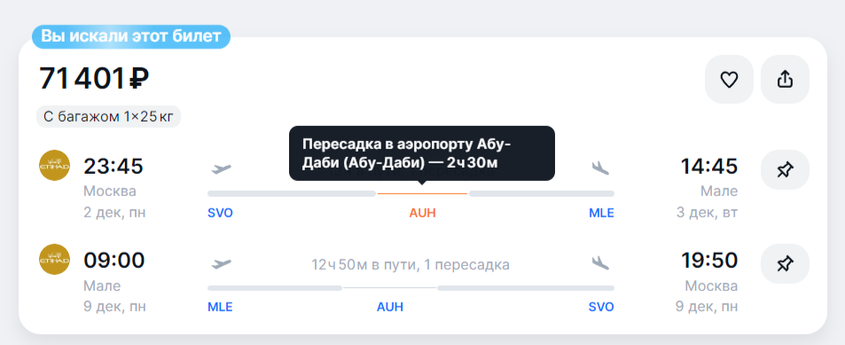This screenshot has height=345, width=845.
Task: Select the SVO arrival code on the return flight
Action: pyautogui.click(x=601, y=307)
